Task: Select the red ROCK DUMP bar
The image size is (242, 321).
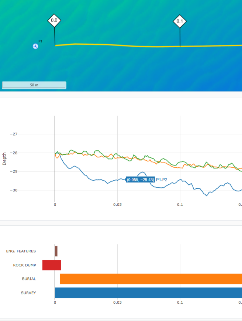Action: pos(52,265)
